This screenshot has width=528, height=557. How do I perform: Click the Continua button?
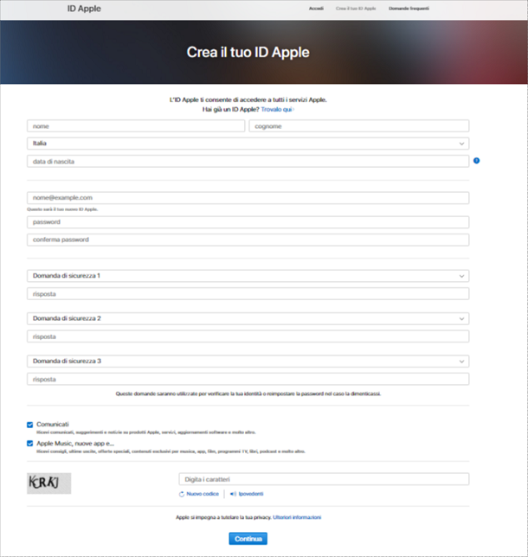[x=248, y=539]
